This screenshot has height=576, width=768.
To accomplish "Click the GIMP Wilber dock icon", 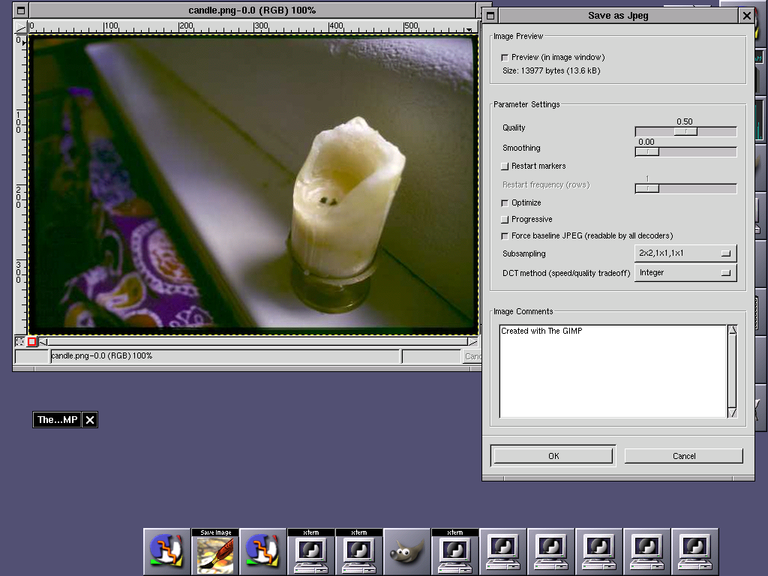I will pyautogui.click(x=407, y=553).
